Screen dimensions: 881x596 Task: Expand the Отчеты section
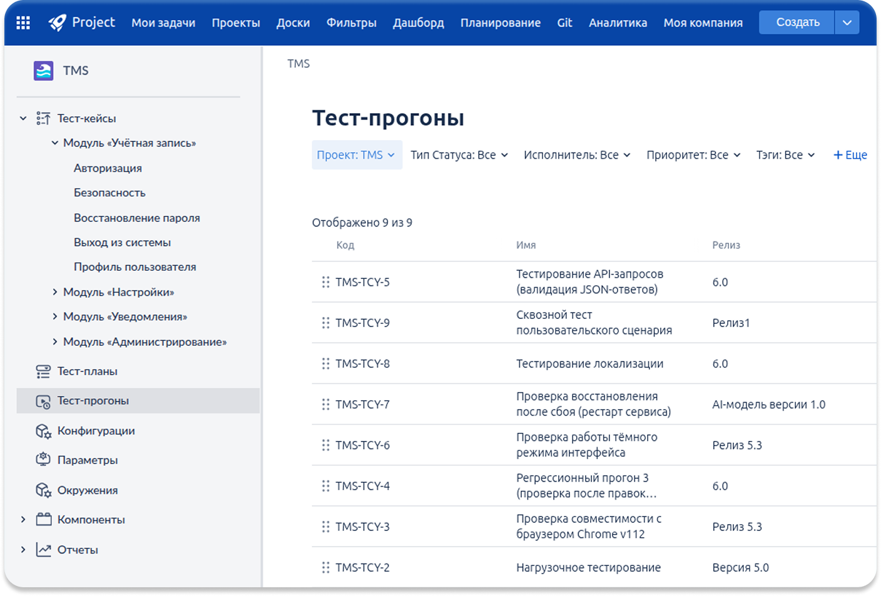(23, 550)
